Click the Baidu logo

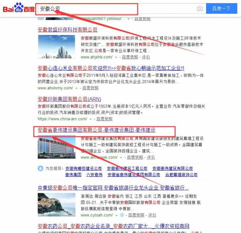point(18,8)
